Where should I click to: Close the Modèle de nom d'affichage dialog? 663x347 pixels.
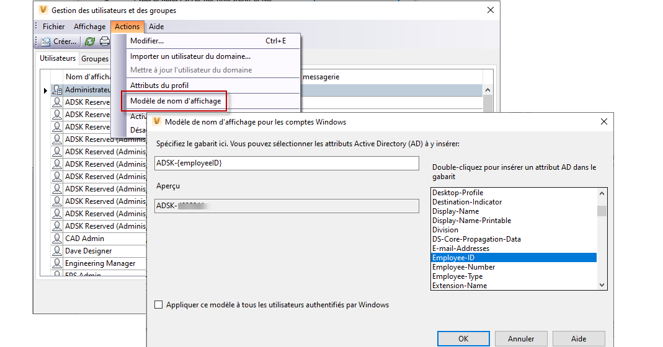tap(604, 121)
